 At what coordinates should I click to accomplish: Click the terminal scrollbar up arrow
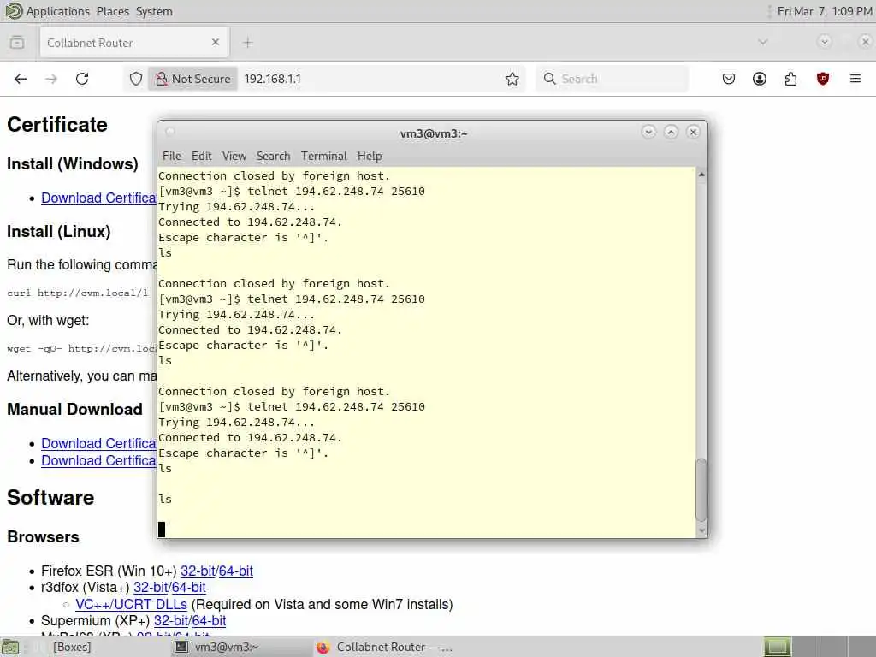[x=701, y=175]
